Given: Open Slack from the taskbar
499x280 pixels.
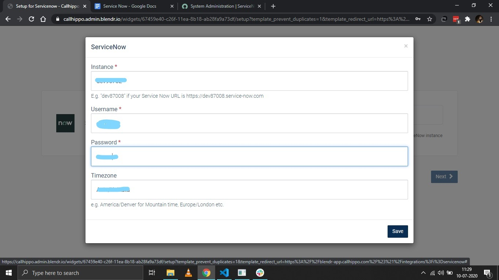Looking at the screenshot, I should 260,273.
